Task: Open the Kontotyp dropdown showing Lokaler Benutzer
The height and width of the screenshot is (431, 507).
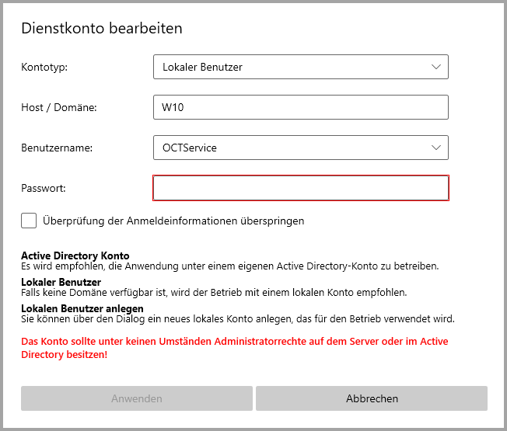Action: [288, 68]
